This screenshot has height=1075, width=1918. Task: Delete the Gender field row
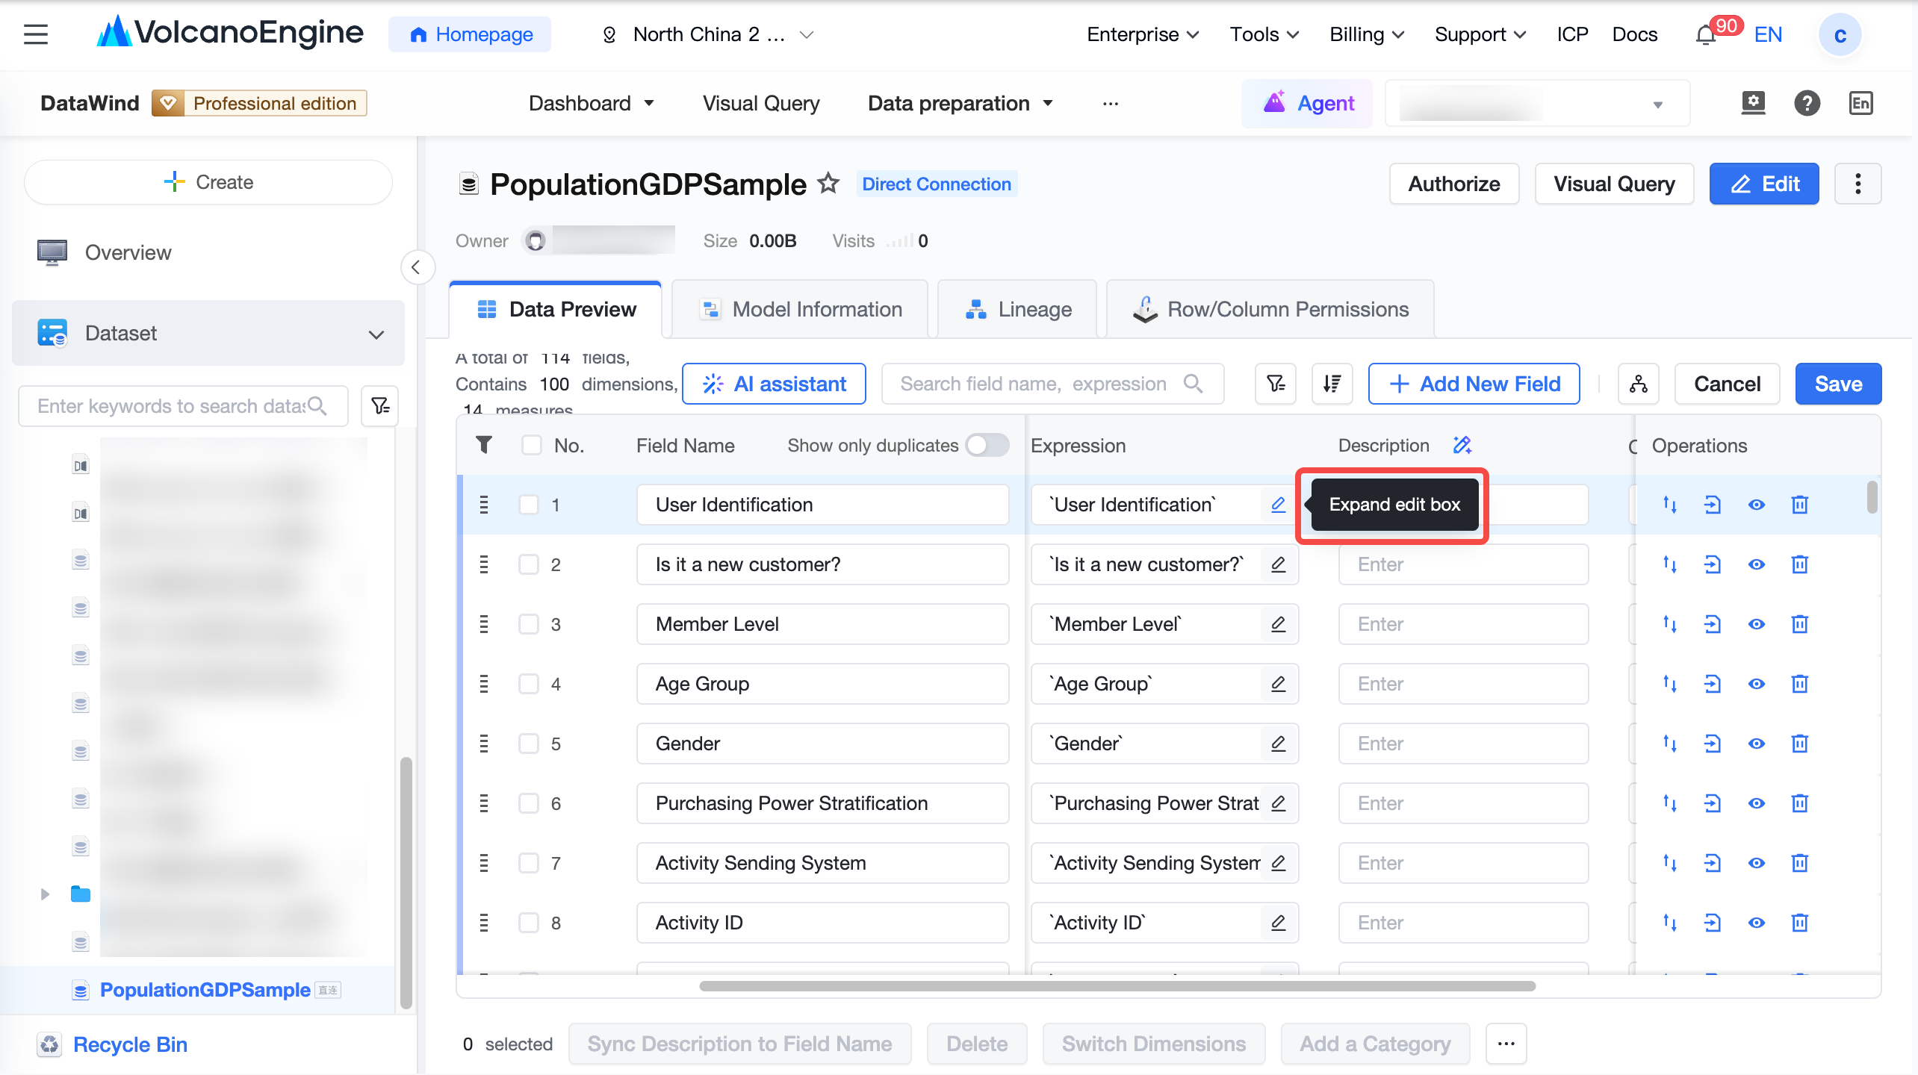pos(1800,744)
